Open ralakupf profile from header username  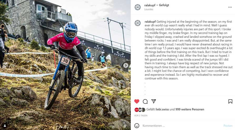pyautogui.click(x=150, y=5)
